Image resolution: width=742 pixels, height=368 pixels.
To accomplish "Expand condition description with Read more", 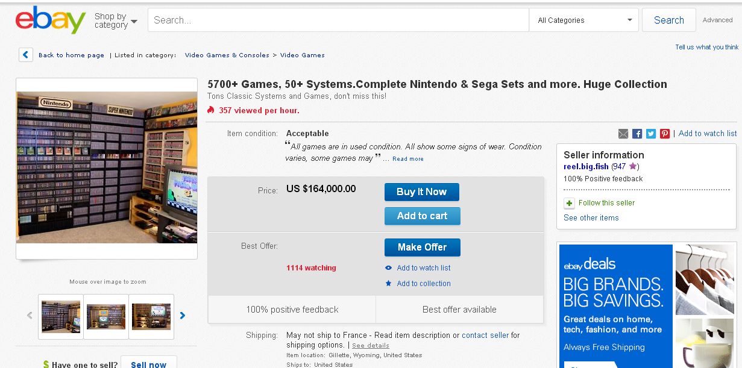I will tap(408, 159).
